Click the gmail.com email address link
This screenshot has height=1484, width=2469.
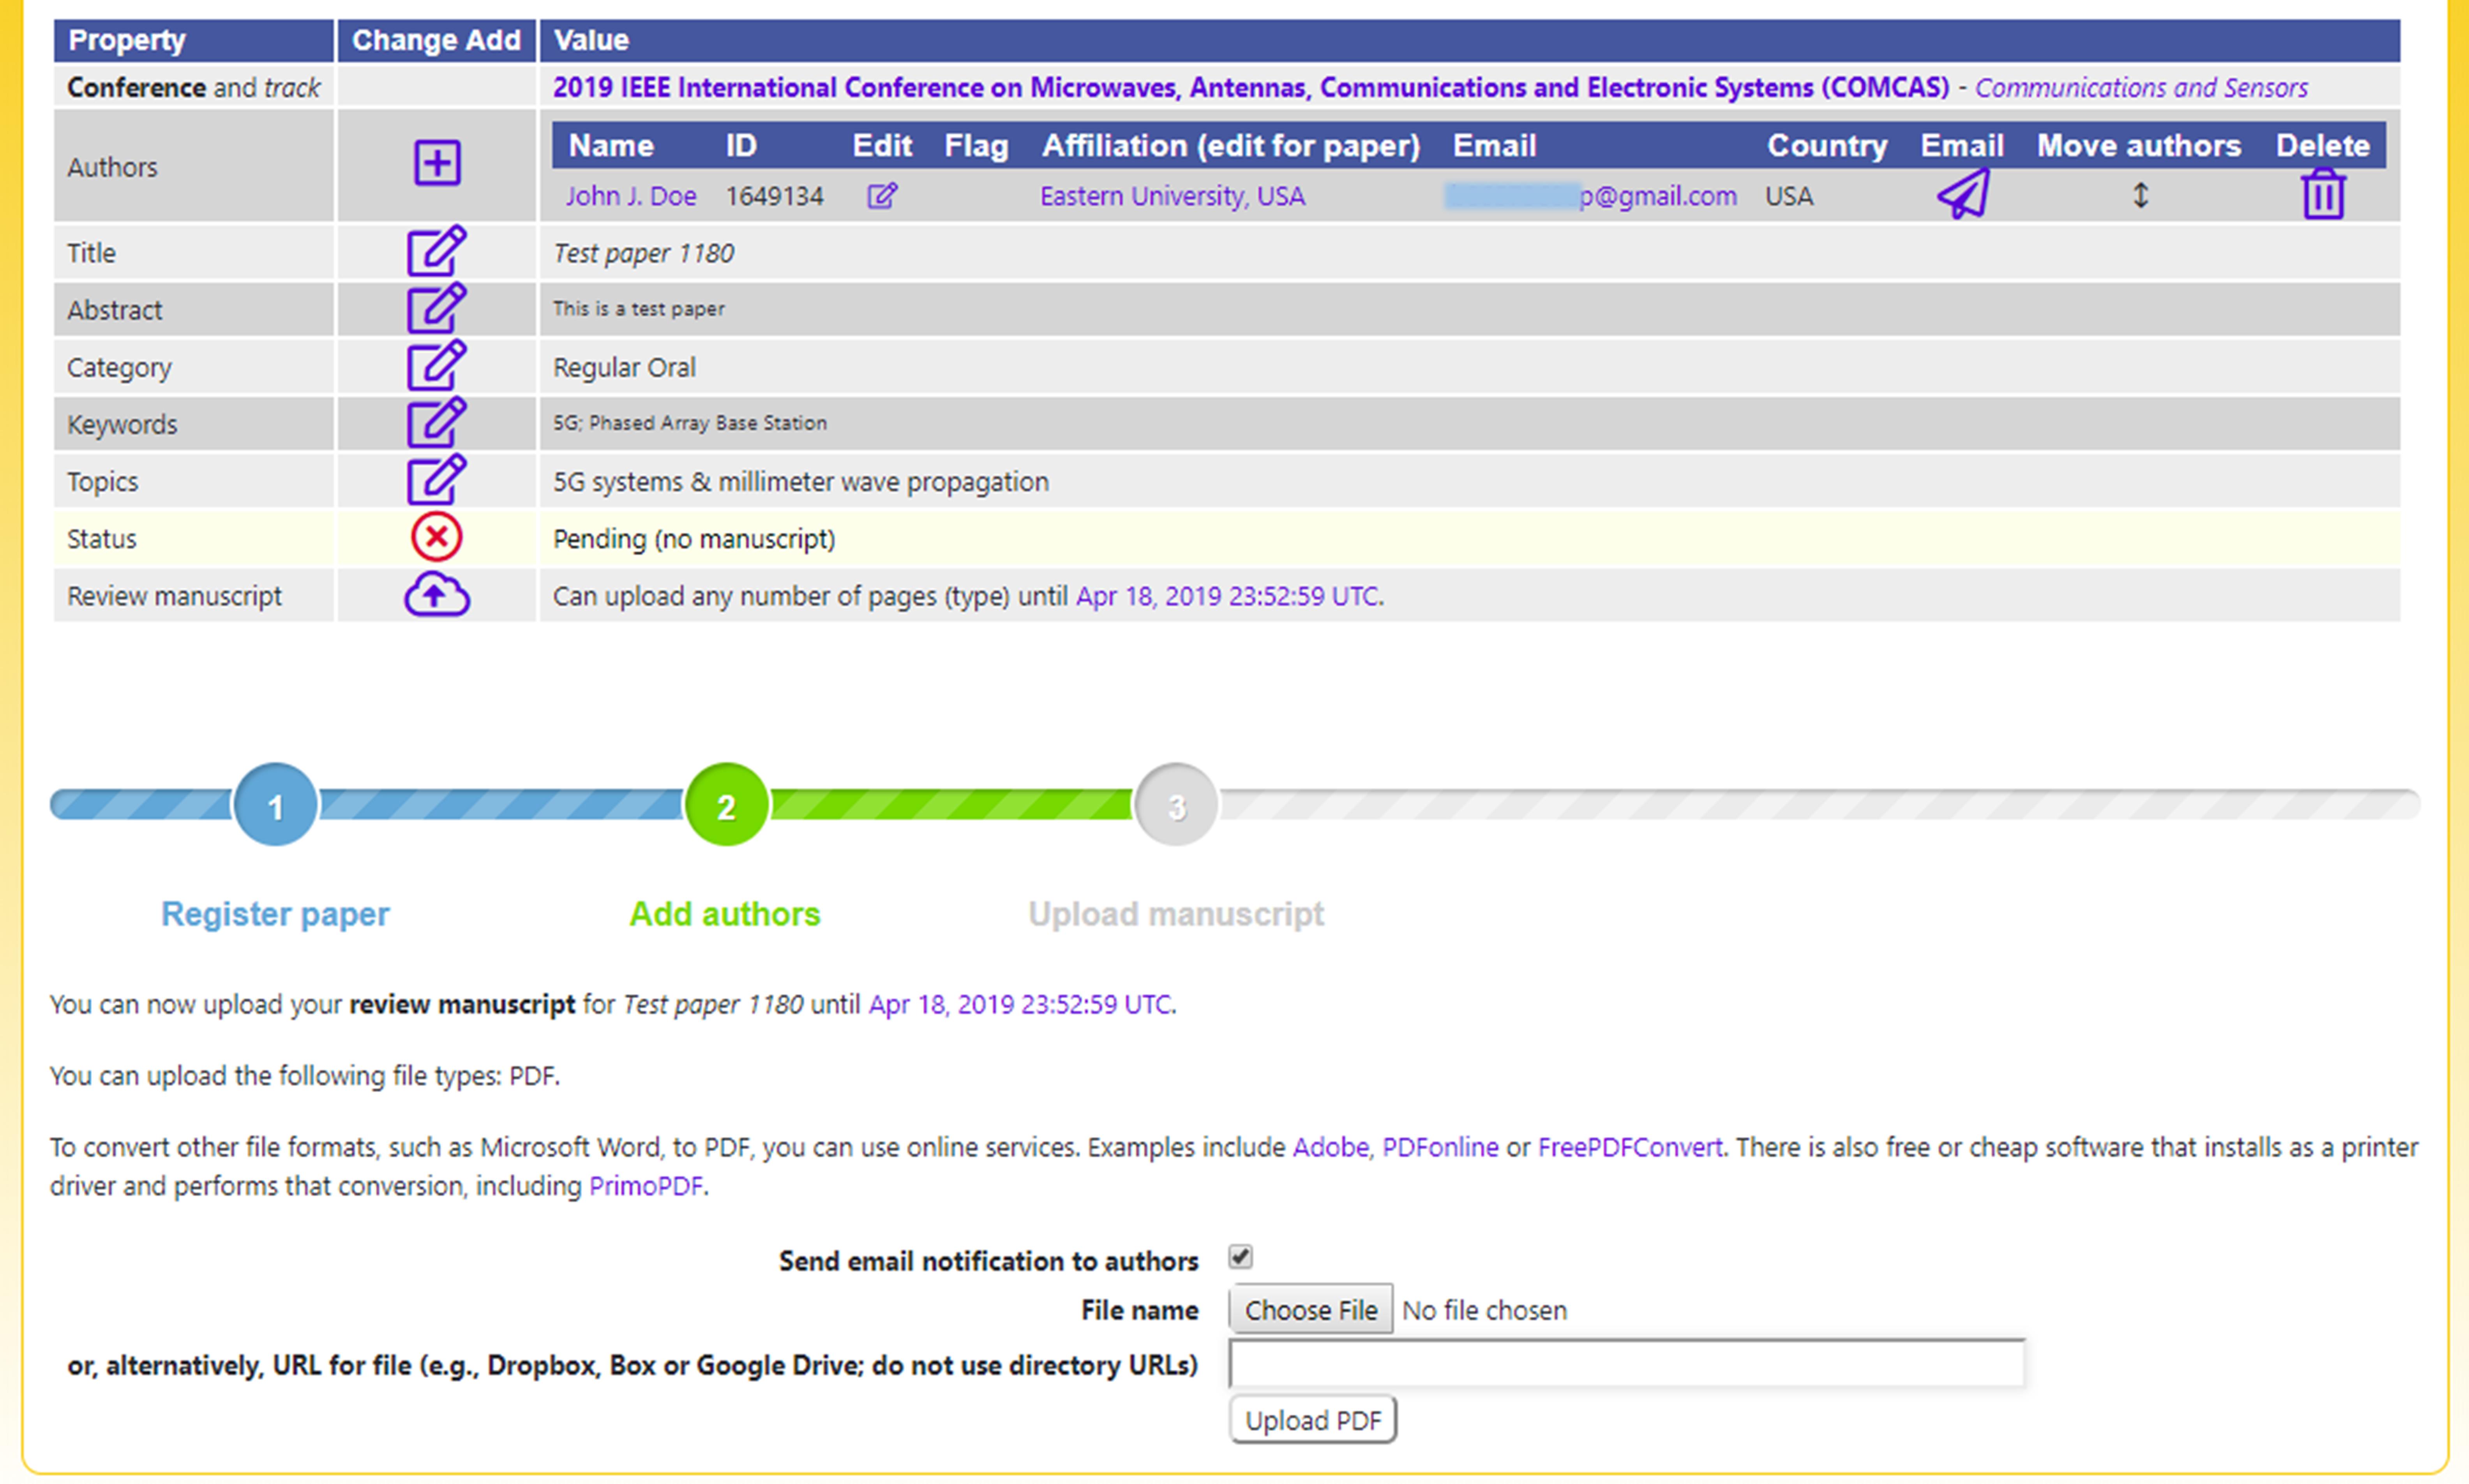click(1591, 196)
